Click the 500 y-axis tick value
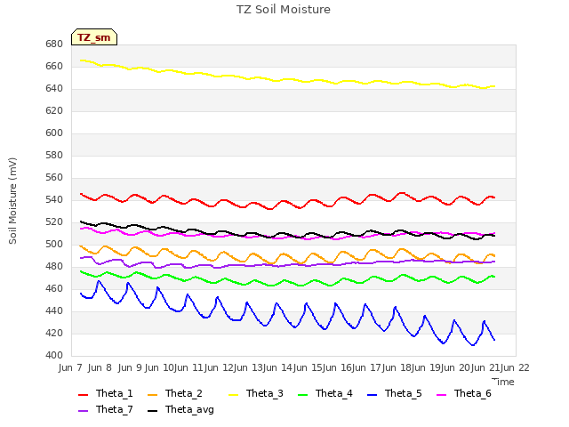Screen dimensions: 569x427 click(54, 245)
